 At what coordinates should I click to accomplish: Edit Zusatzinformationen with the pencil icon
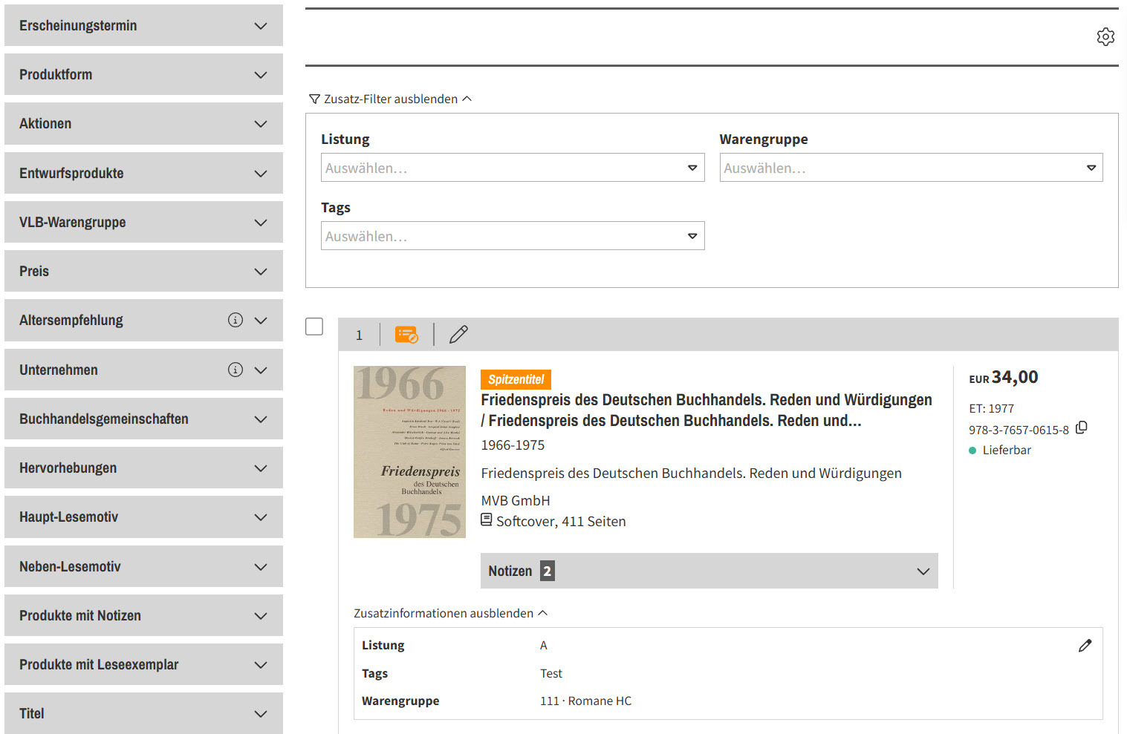[1085, 646]
